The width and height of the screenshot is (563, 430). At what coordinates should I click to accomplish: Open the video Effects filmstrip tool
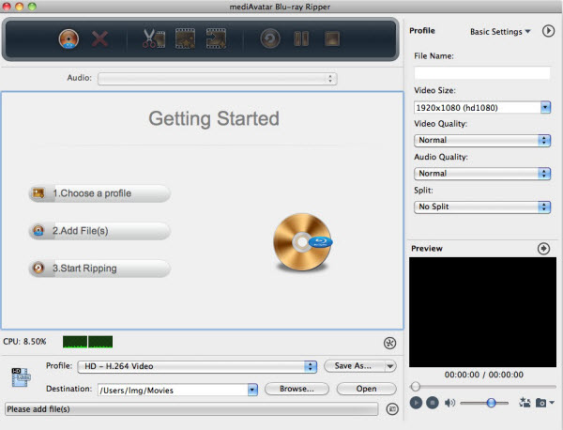(185, 38)
